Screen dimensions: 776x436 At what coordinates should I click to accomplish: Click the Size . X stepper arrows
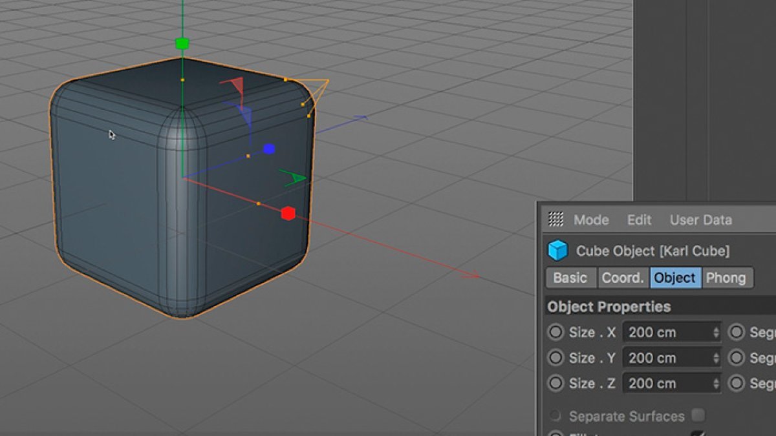(716, 333)
